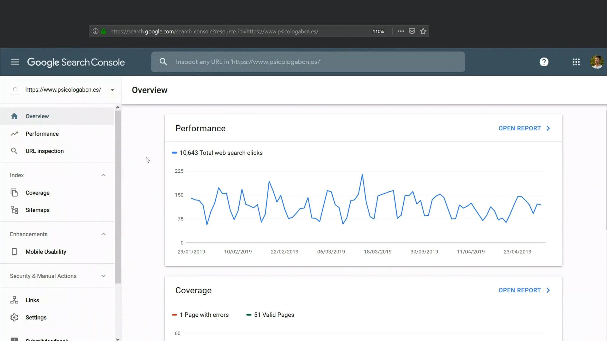Click the chevron next to Performance OPEN REPORT

549,128
